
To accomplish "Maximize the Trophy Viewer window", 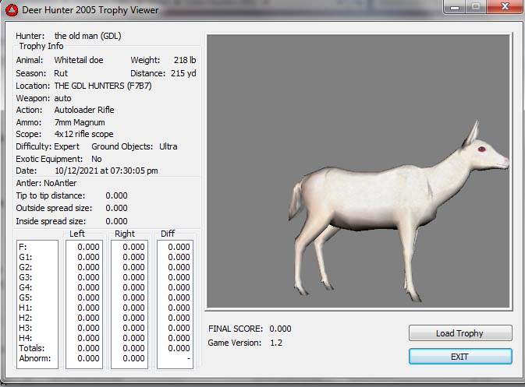I will click(x=476, y=8).
